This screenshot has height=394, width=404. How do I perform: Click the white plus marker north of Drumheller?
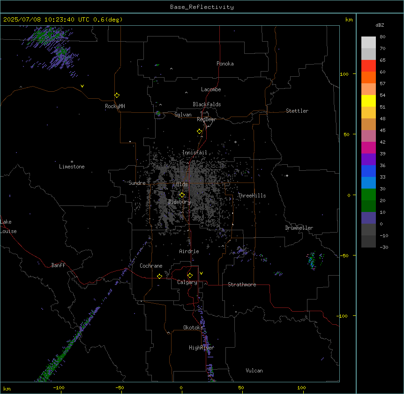tap(287, 175)
